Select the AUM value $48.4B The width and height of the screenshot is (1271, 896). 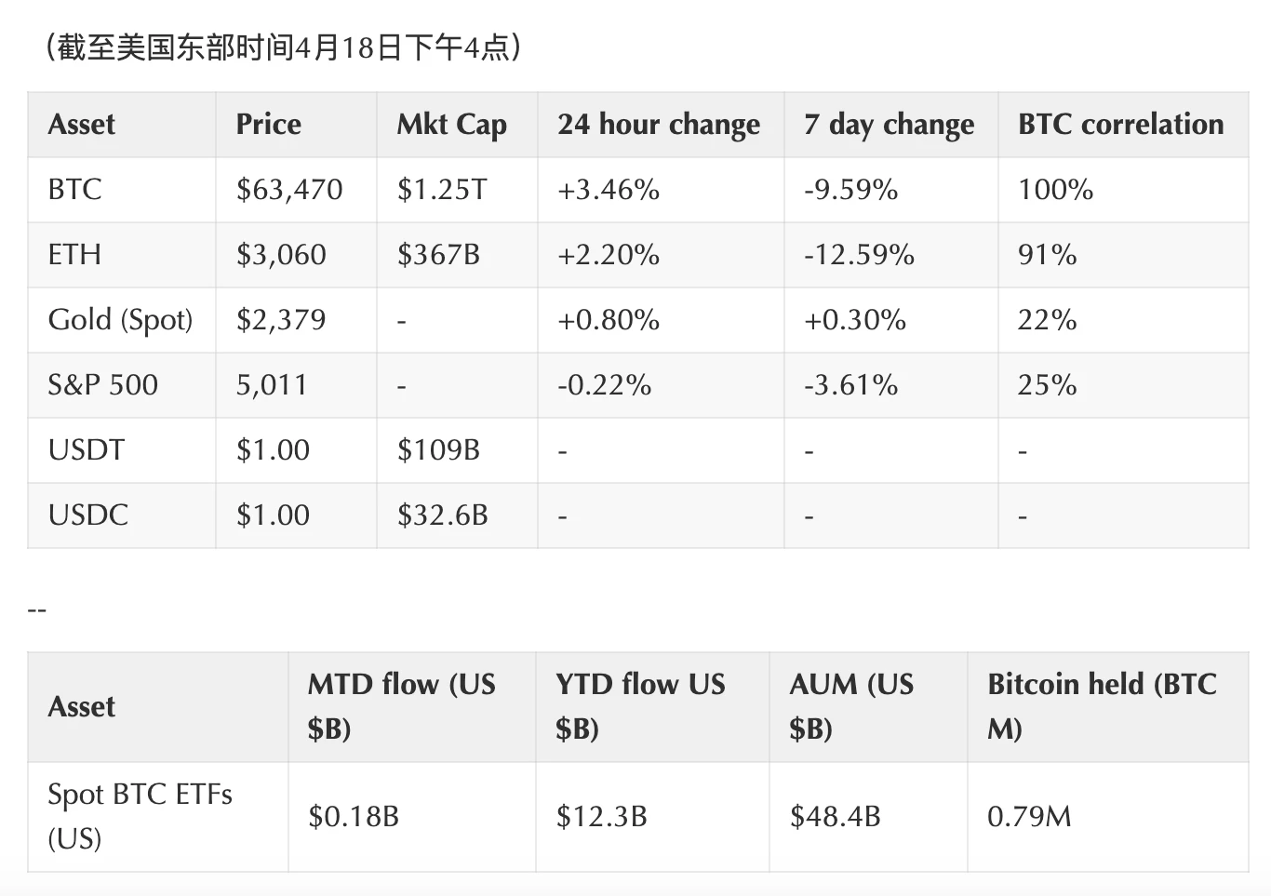pos(835,817)
